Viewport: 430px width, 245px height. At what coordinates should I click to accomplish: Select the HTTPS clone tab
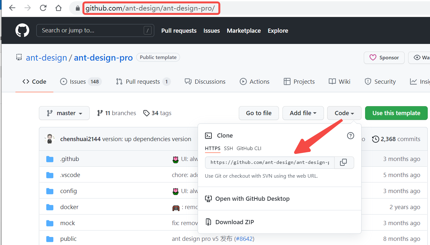coord(213,148)
